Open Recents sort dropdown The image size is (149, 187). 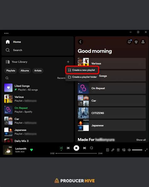(x=61, y=78)
